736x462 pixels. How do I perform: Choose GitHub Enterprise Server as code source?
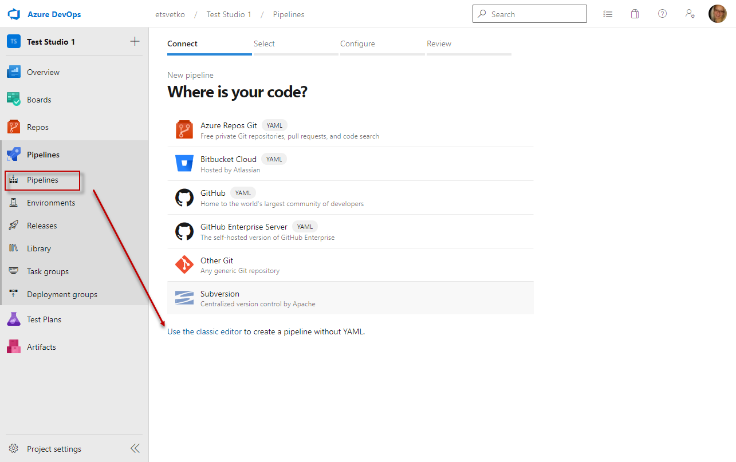coord(351,231)
